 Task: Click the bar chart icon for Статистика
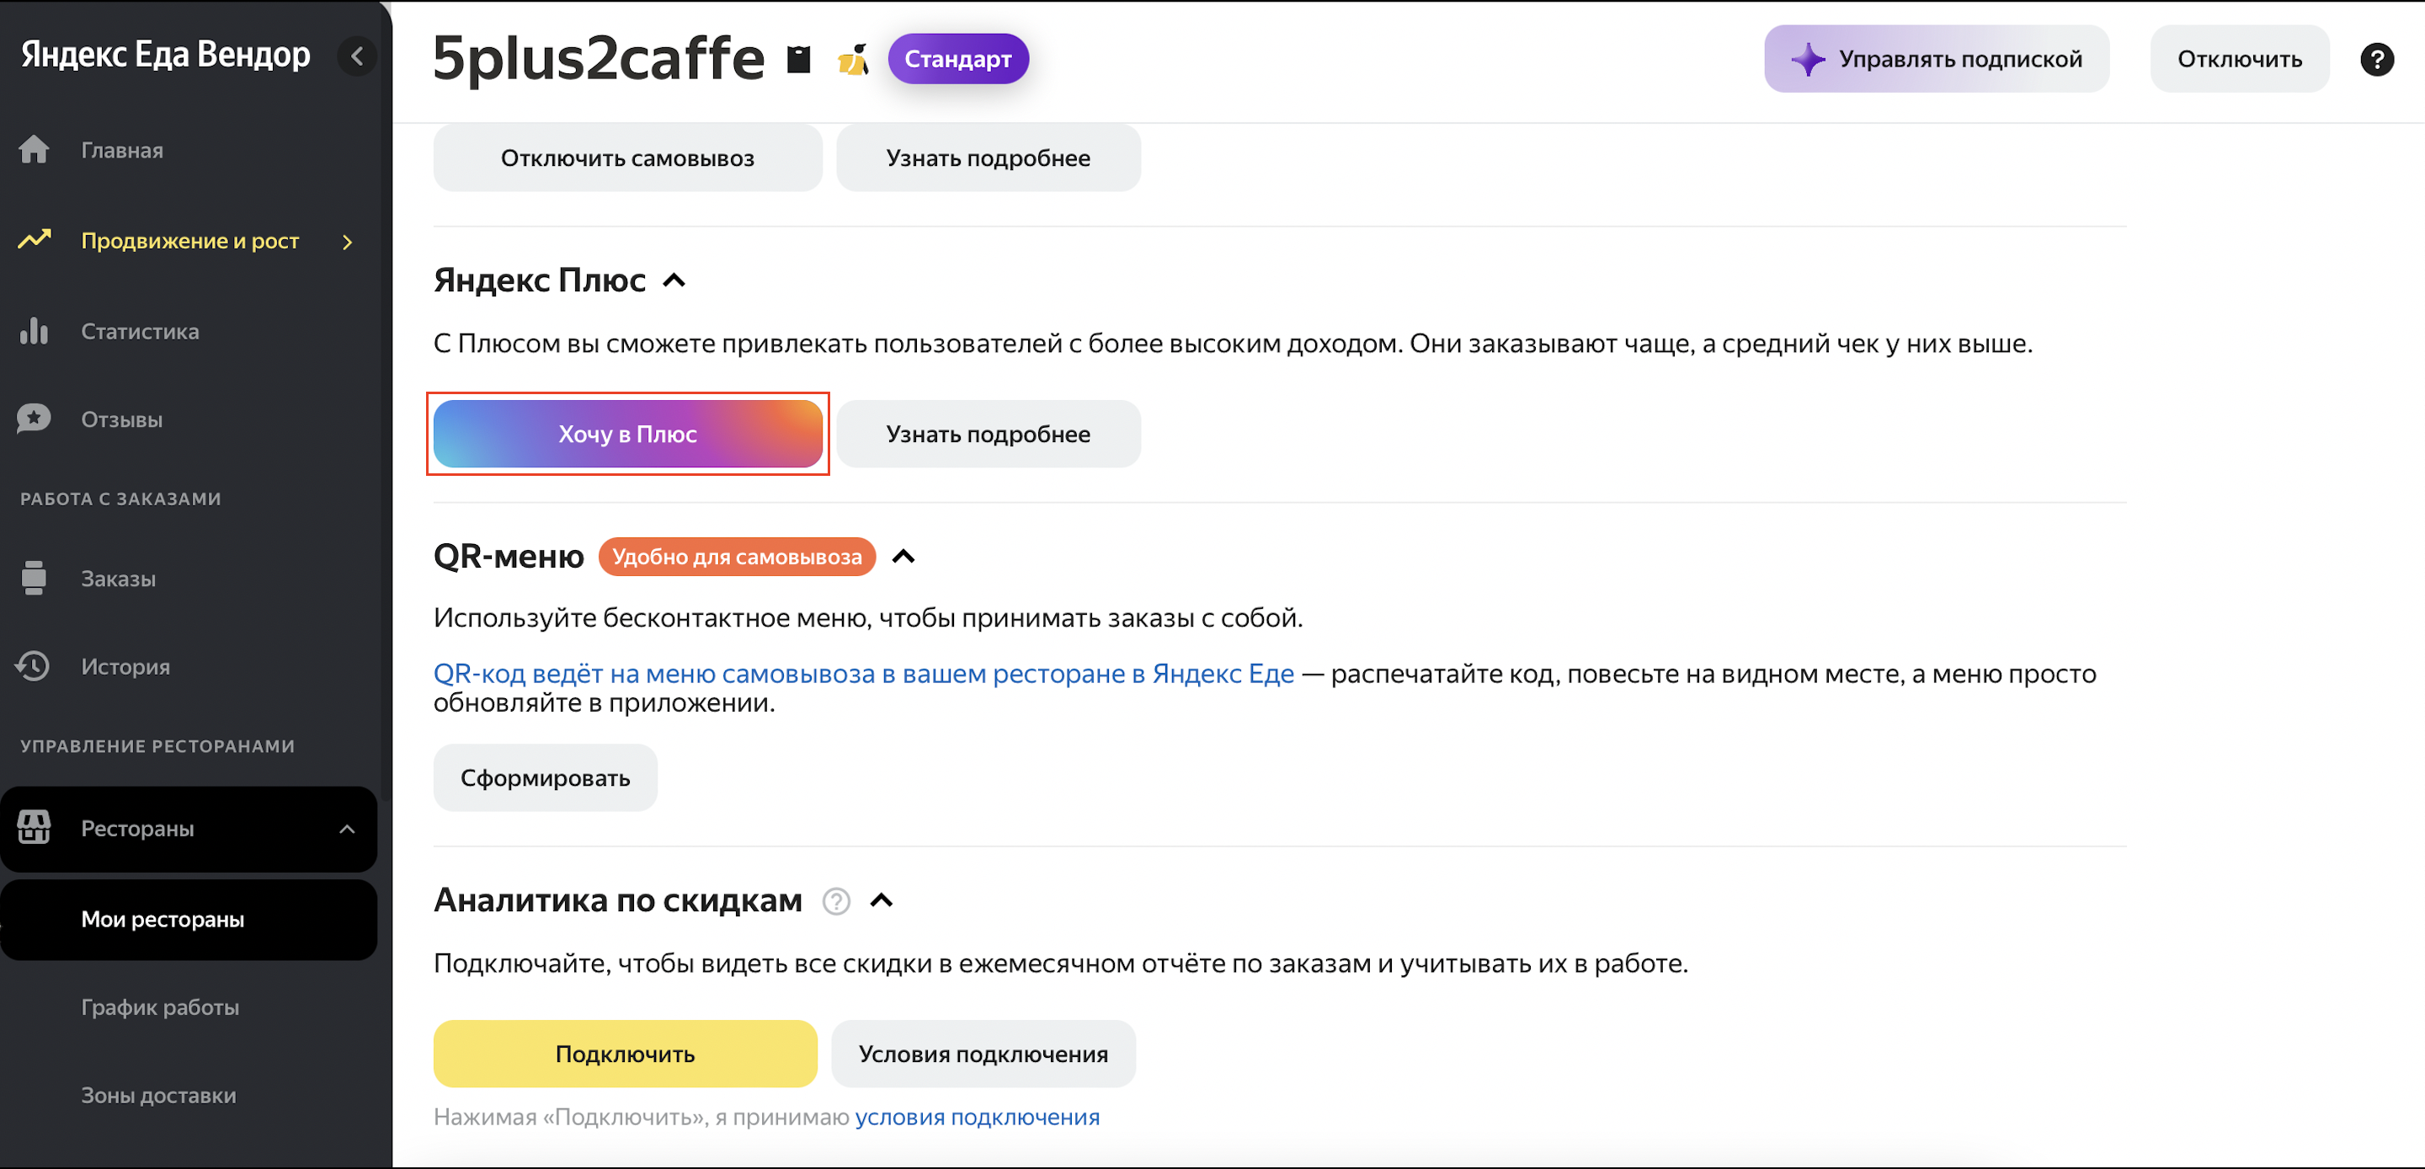click(x=34, y=332)
